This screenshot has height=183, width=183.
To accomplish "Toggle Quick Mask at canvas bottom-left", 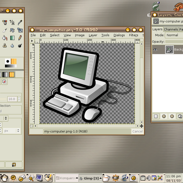I will (x=32, y=126).
